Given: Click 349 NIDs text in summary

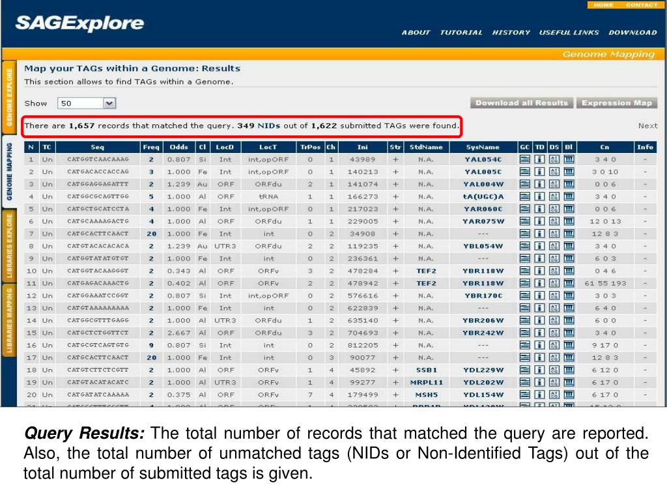Looking at the screenshot, I should [259, 126].
